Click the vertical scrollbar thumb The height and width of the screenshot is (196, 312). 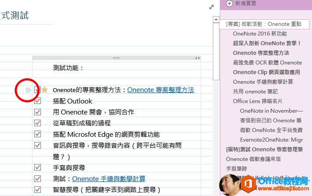tap(216, 51)
